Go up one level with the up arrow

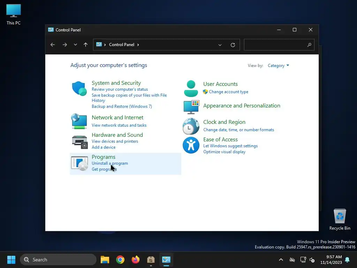click(x=86, y=45)
